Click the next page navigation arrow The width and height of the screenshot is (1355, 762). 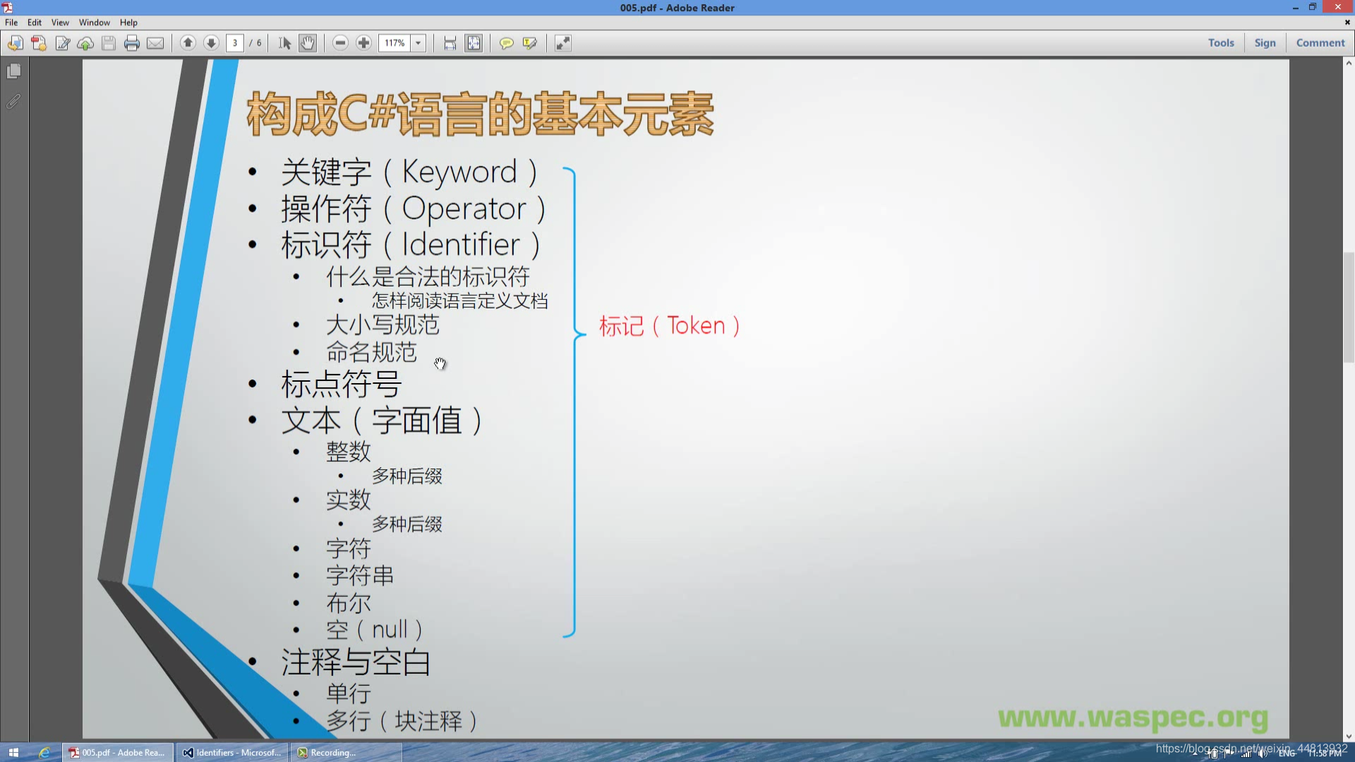pos(211,43)
